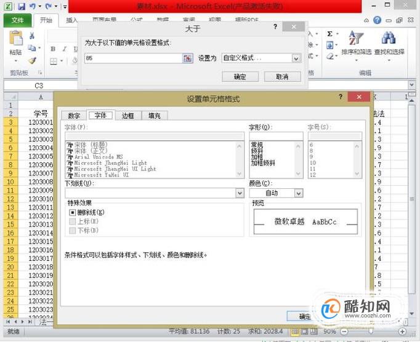Image resolution: width=420 pixels, height=342 pixels.
Task: Click the Clear eraser icon
Action: pyautogui.click(x=330, y=57)
